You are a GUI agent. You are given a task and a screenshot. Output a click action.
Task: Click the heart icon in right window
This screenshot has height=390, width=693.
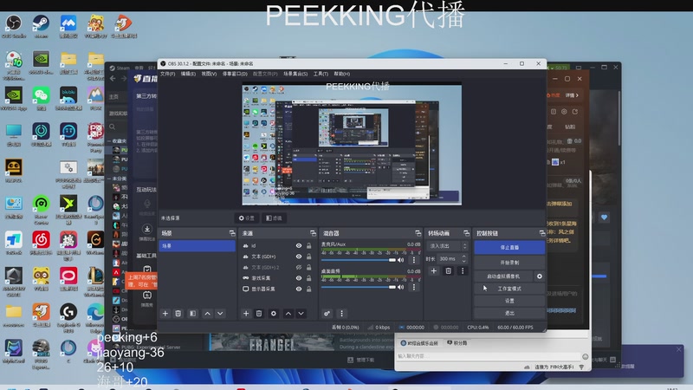(604, 218)
